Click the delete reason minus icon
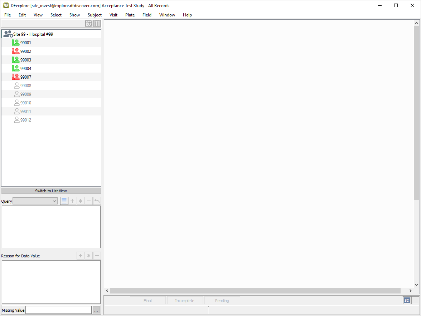 coord(97,256)
